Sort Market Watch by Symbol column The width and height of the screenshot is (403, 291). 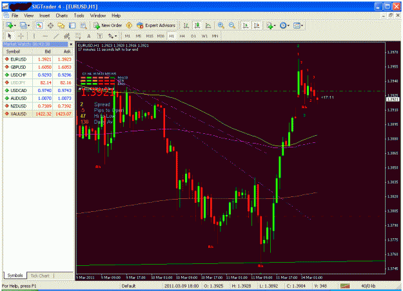tap(17, 52)
